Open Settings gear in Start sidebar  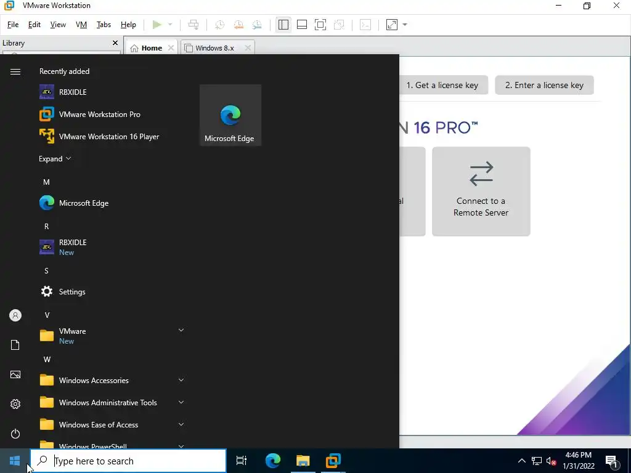(15, 404)
